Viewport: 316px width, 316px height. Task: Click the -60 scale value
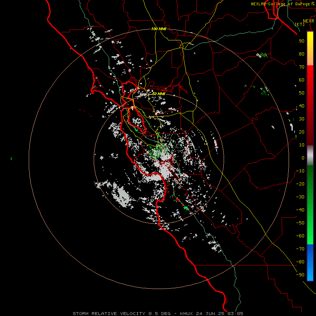[x=300, y=236]
